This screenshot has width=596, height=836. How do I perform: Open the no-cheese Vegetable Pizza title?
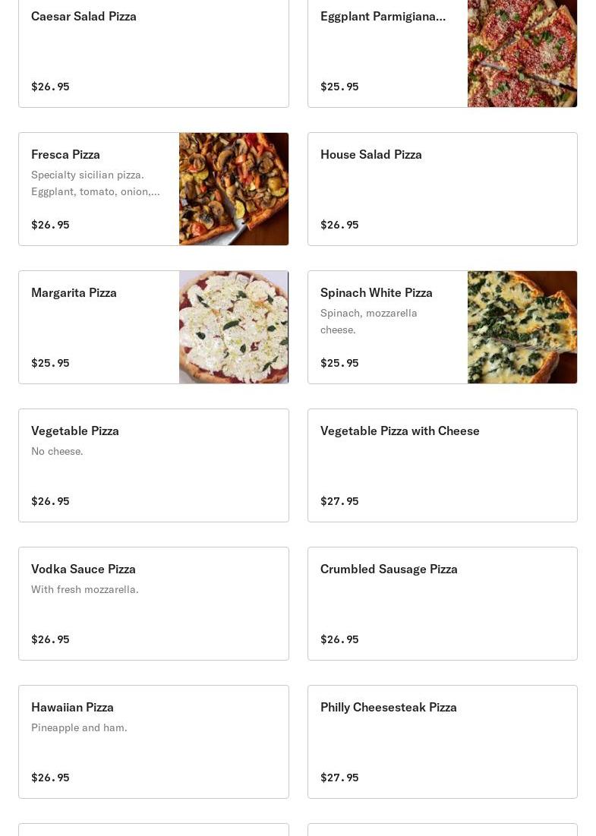click(x=74, y=431)
